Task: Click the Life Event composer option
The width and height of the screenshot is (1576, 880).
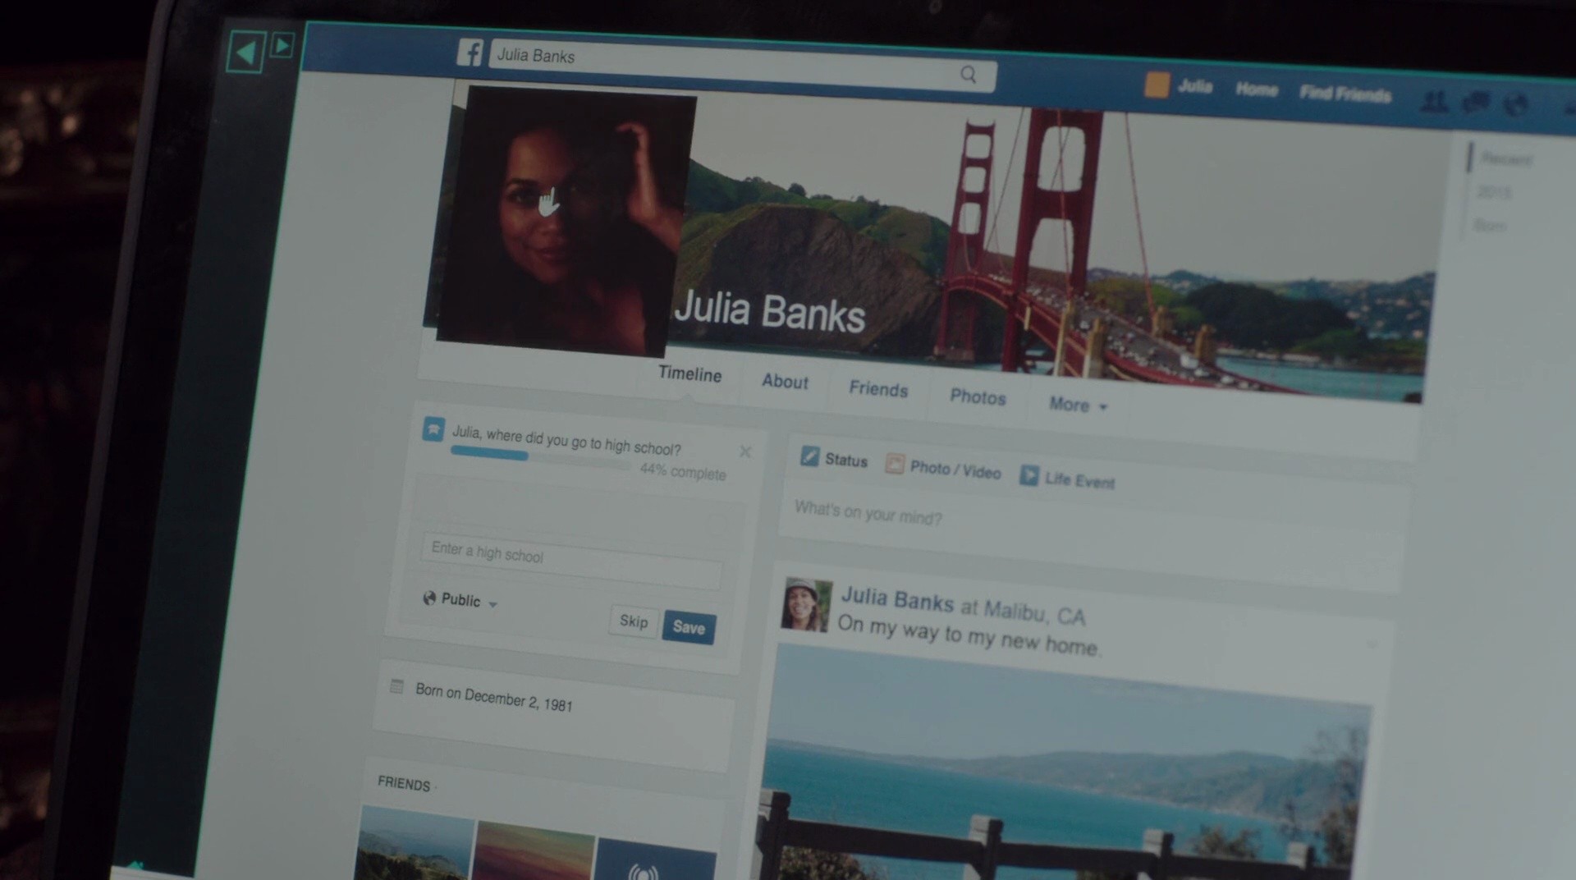Action: 1067,478
